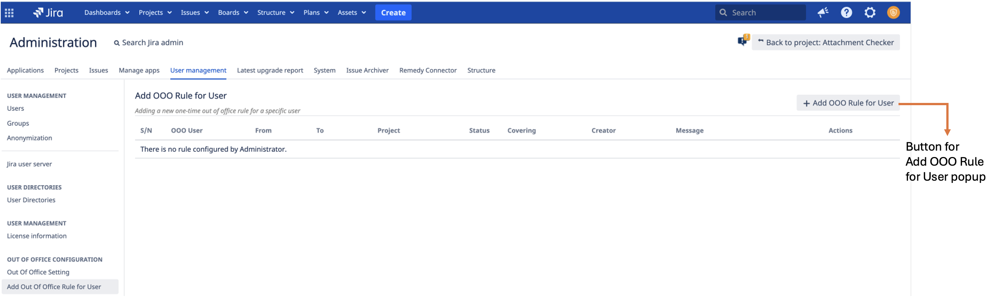Open the notifications megaphone icon
Image resolution: width=989 pixels, height=299 pixels.
click(822, 13)
